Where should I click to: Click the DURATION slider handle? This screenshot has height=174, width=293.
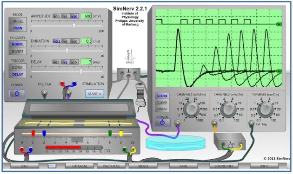click(67, 51)
